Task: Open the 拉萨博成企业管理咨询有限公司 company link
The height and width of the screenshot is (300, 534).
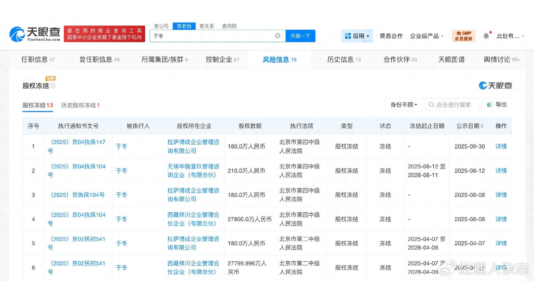Action: (194, 146)
